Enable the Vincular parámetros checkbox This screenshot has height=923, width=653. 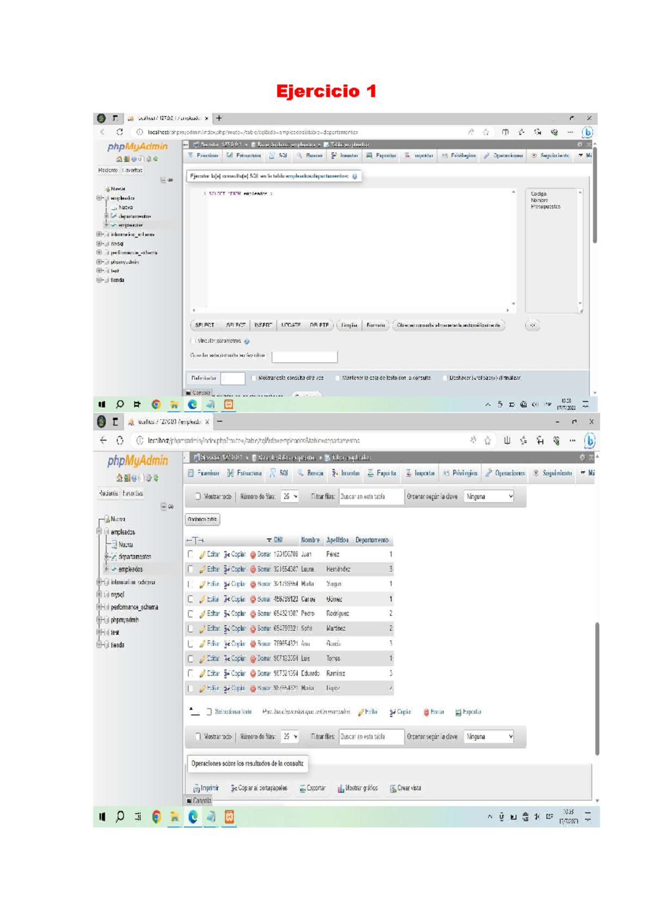coord(193,341)
